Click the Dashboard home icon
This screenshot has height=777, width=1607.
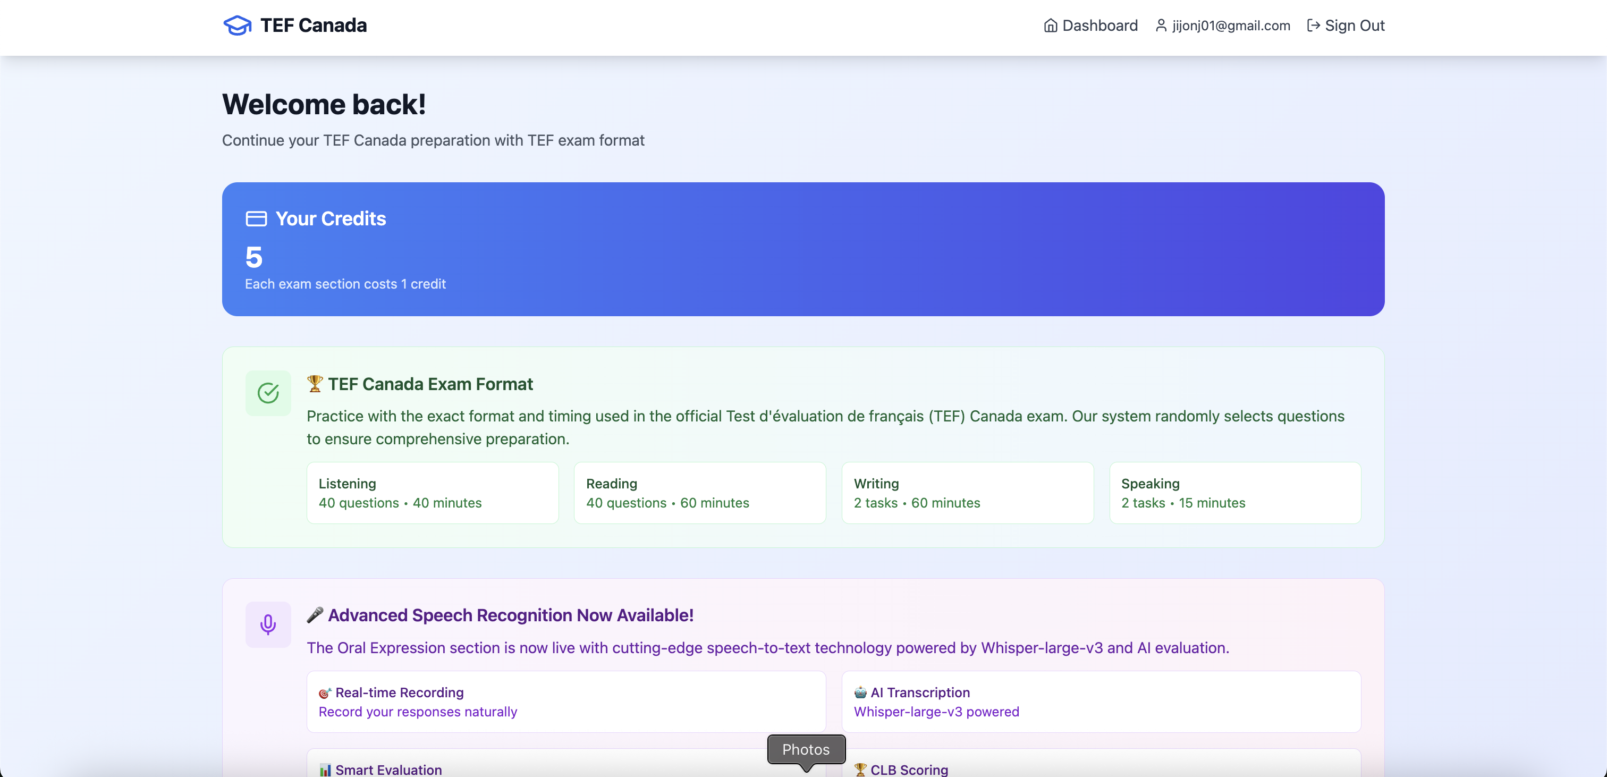coord(1051,26)
